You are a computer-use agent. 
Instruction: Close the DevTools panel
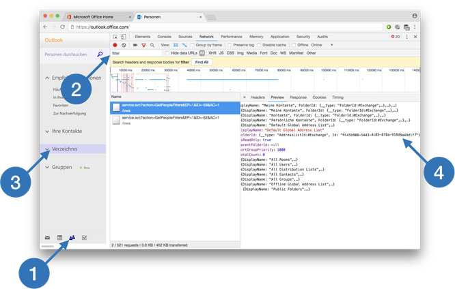pyautogui.click(x=415, y=37)
